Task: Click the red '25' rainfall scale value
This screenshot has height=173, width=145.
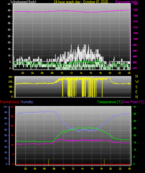Action: click(x=12, y=116)
